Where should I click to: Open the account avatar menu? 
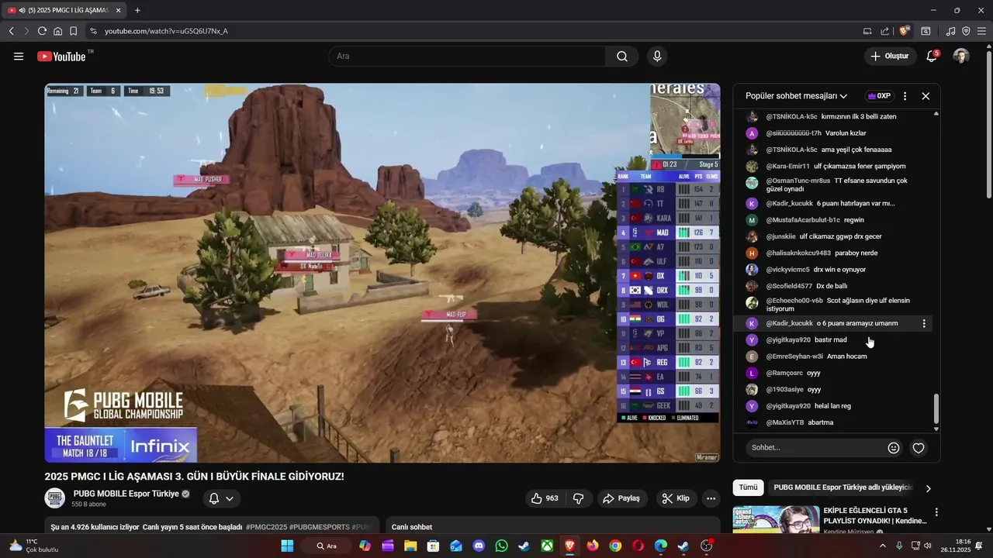tap(961, 57)
